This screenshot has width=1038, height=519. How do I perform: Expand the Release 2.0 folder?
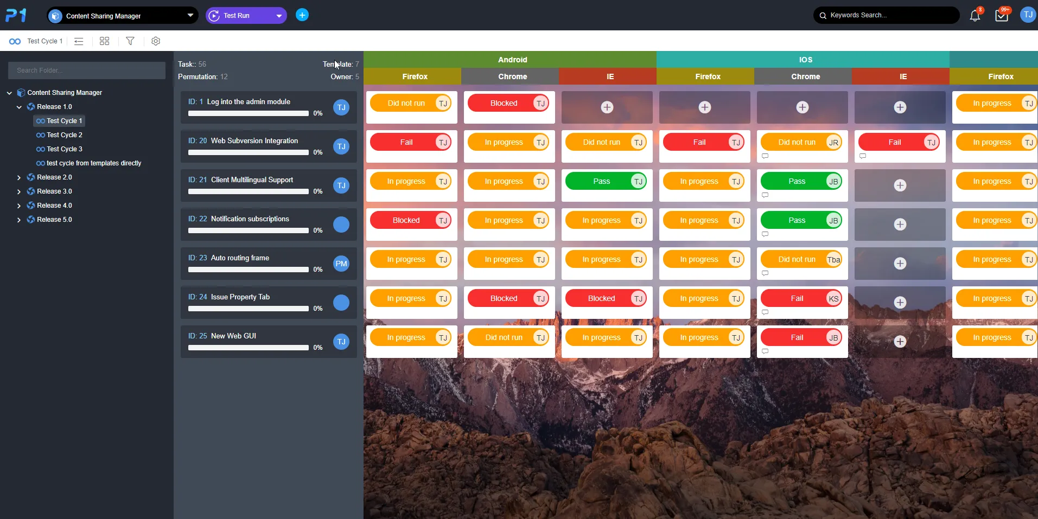[x=19, y=177]
